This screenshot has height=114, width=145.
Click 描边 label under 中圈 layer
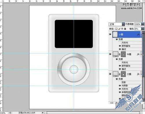[124, 69]
